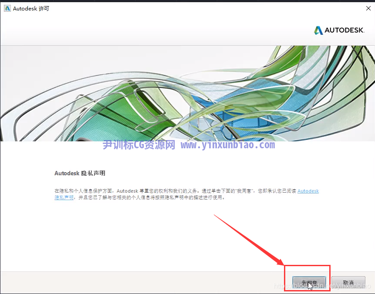Open the Autodesk 隐私声明 privacy statement link
The height and width of the screenshot is (294, 375).
[308, 191]
